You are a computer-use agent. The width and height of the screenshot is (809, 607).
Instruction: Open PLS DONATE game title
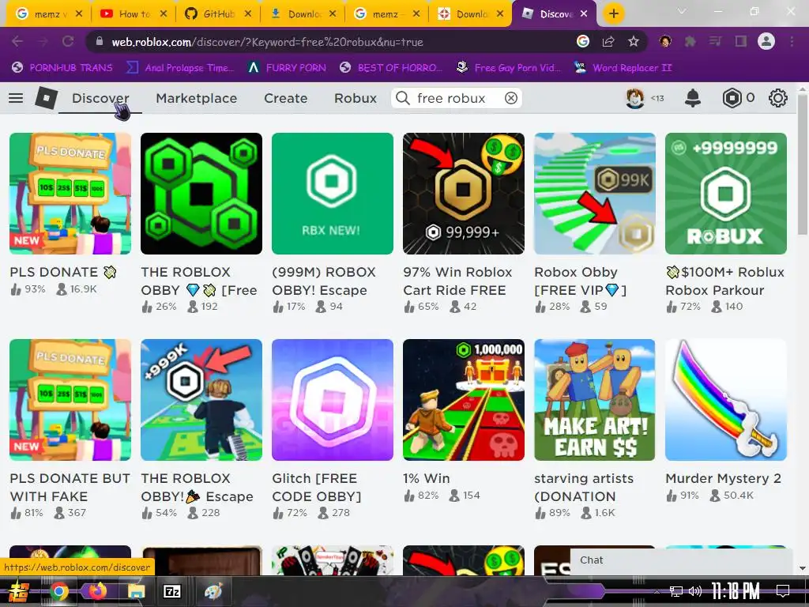63,272
